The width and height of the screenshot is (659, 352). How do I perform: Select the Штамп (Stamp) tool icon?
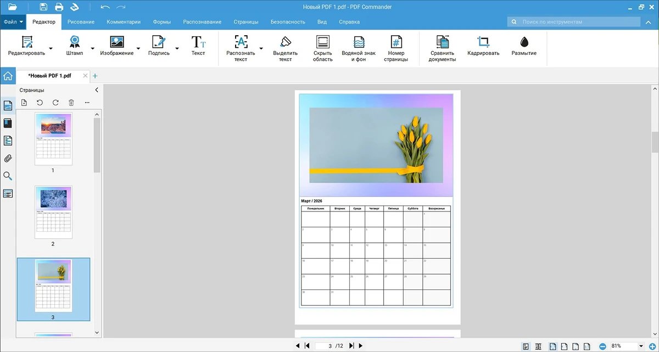(x=74, y=43)
